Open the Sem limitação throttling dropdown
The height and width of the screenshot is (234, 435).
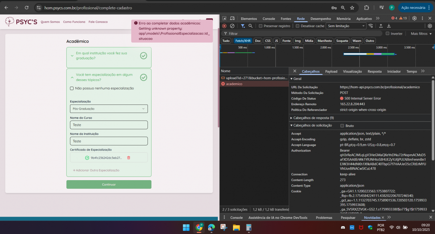[346, 26]
